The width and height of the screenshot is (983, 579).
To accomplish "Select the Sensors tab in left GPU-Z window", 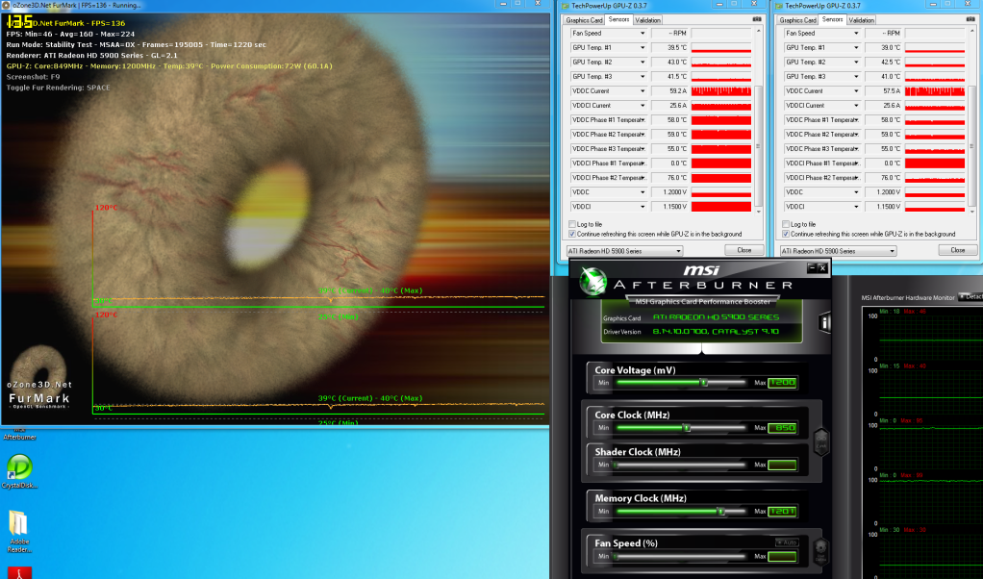I will pos(618,19).
